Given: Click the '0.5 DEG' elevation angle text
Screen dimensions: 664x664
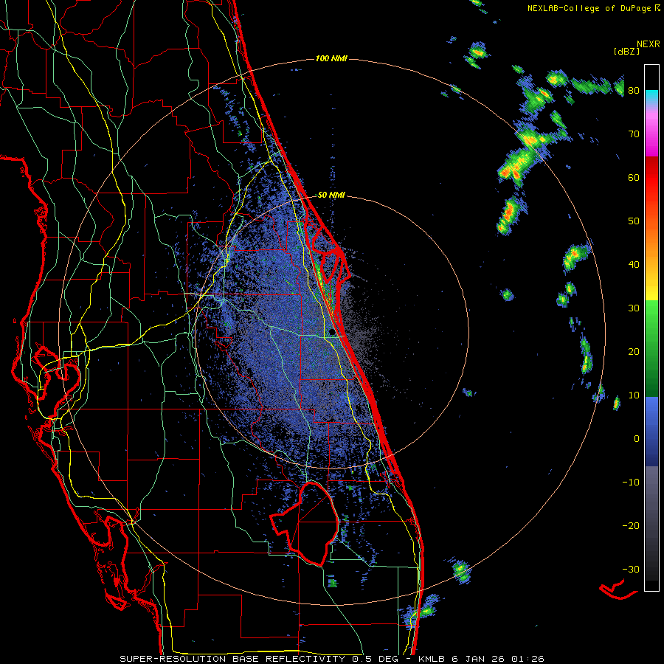Looking at the screenshot, I should click(x=376, y=659).
